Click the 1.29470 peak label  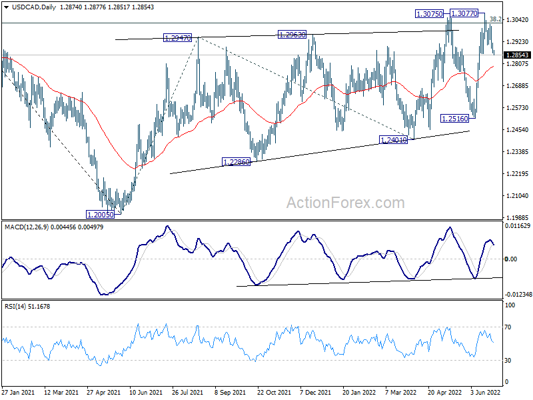[x=177, y=38]
